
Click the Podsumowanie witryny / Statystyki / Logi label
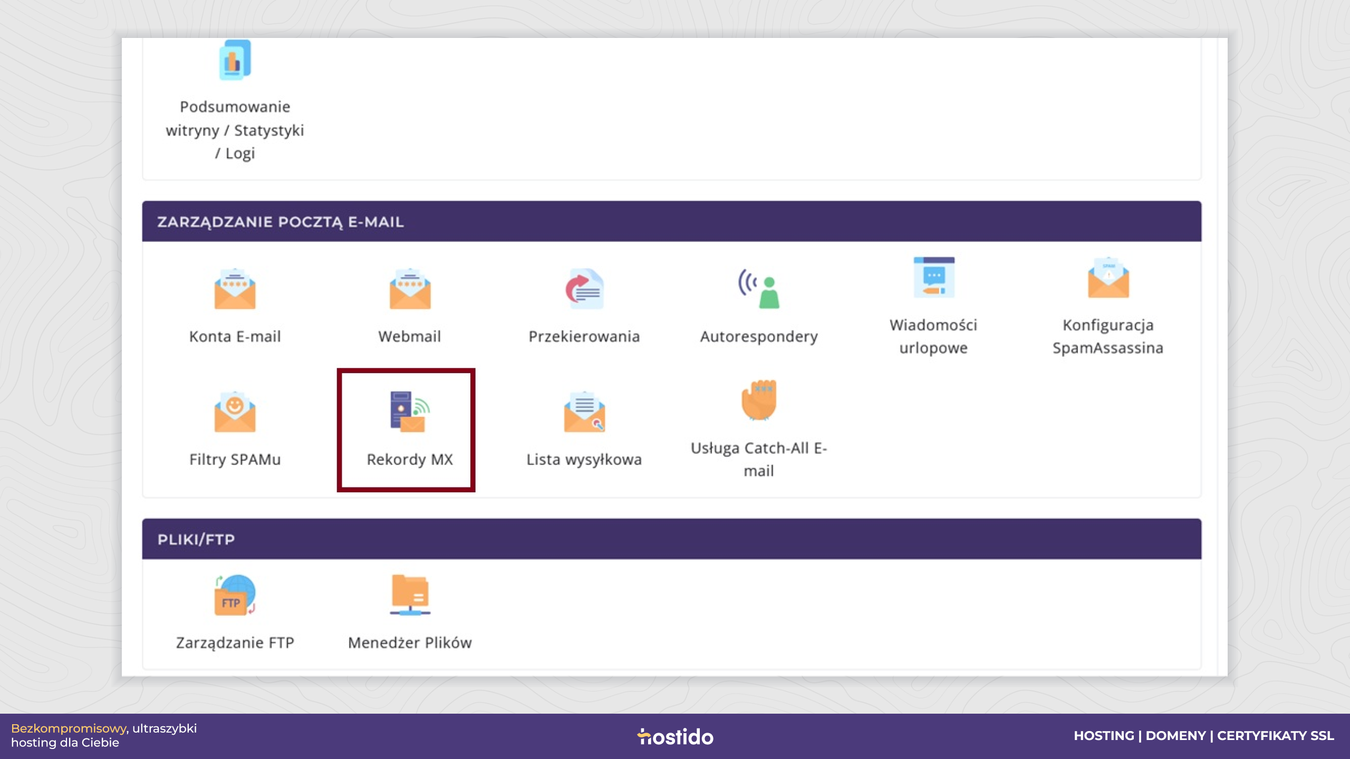click(235, 130)
